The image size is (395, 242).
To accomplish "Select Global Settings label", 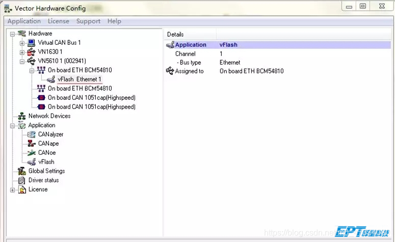I will 46,171.
